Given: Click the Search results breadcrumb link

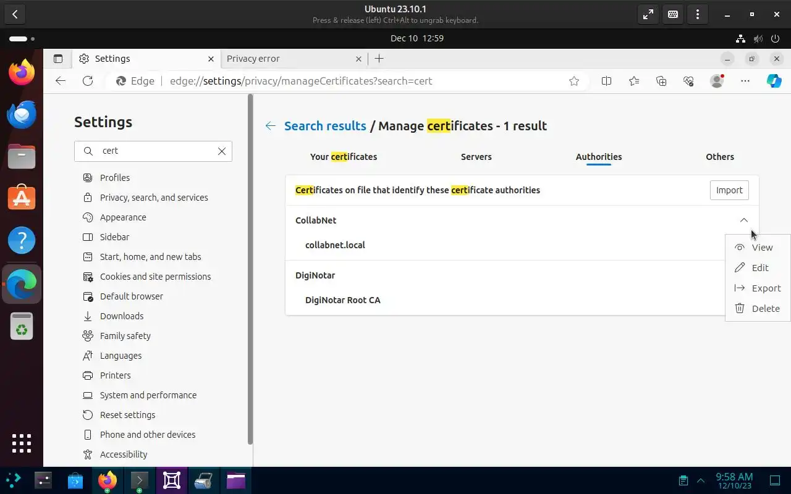Looking at the screenshot, I should [x=325, y=126].
